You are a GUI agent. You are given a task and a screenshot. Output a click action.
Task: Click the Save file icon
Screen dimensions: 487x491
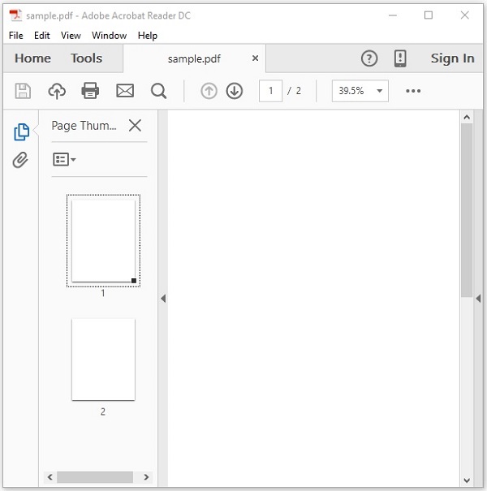click(x=23, y=91)
